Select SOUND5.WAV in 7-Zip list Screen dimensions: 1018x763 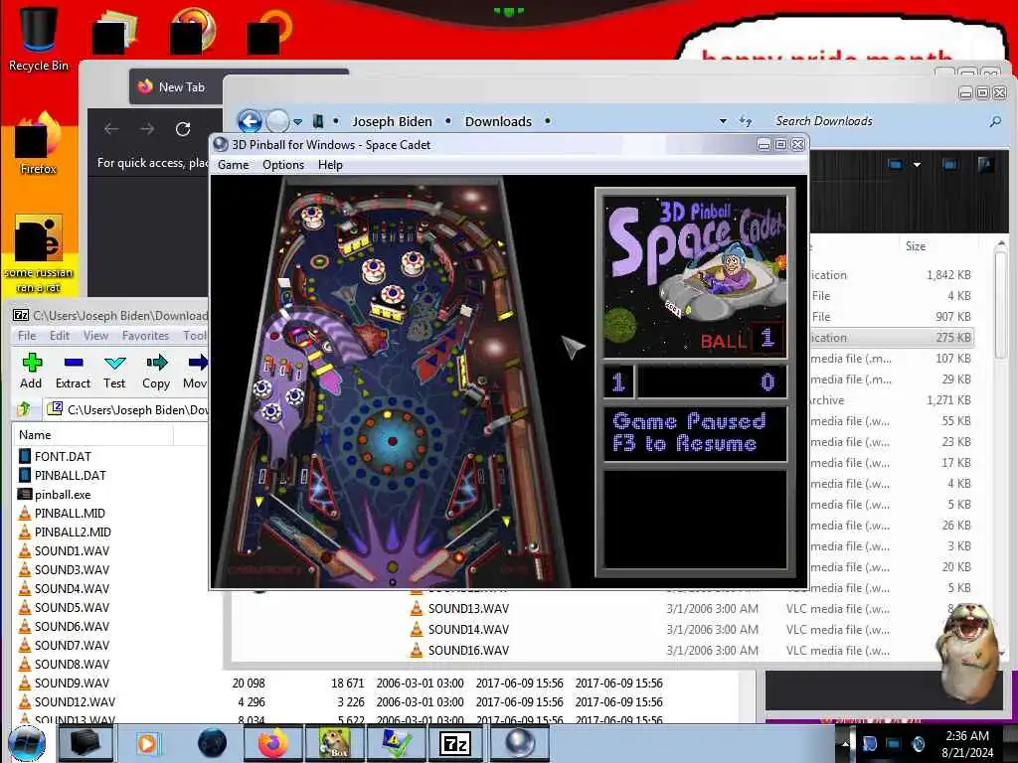(72, 607)
